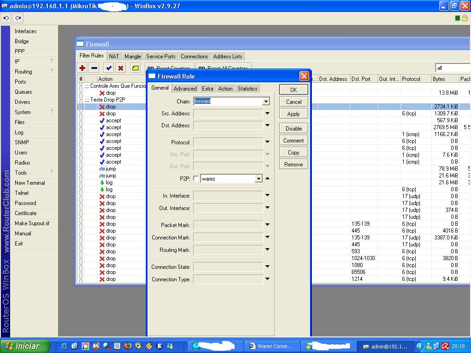Select Queues in the left menu
This screenshot has width=471, height=353.
(x=23, y=92)
